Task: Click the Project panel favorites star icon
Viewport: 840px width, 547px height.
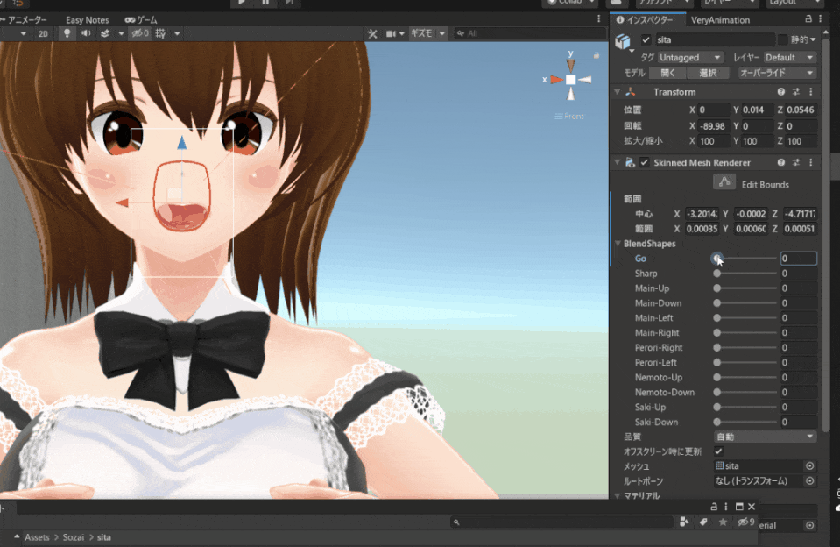Action: click(723, 522)
